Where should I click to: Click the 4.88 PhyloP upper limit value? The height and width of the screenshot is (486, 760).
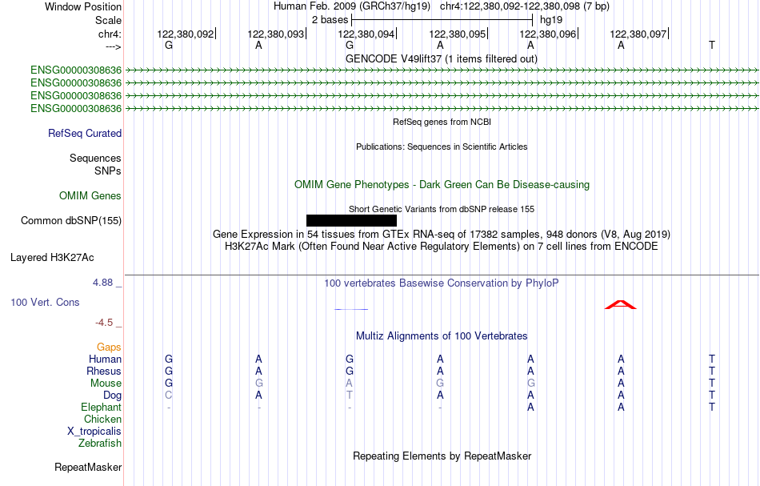click(102, 283)
